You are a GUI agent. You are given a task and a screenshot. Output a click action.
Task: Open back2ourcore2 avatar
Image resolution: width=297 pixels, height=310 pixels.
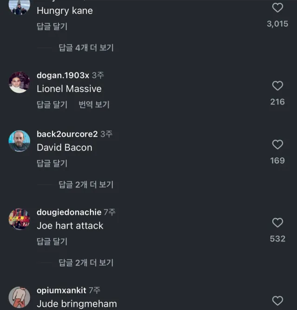(19, 141)
